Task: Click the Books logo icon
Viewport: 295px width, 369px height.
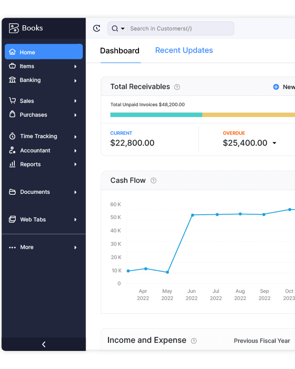Action: (x=14, y=28)
